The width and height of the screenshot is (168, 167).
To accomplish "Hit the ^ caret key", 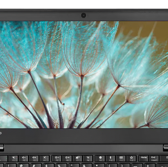I will pos(74,165).
